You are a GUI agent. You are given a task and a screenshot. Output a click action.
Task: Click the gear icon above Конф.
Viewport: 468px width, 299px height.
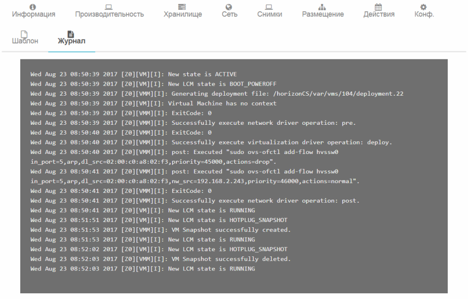click(x=423, y=7)
